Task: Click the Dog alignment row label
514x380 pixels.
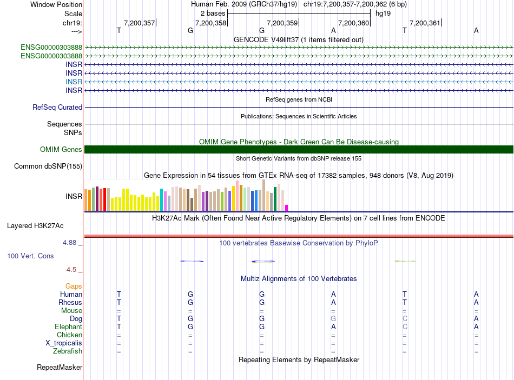Action: (x=76, y=319)
